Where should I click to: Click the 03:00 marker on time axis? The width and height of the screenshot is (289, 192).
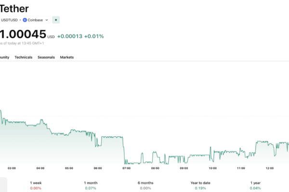click(x=12, y=168)
